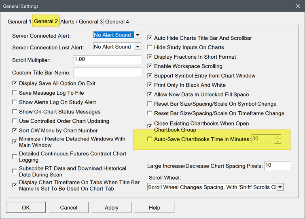
Task: Close the General Settings dialog
Action: click(298, 6)
